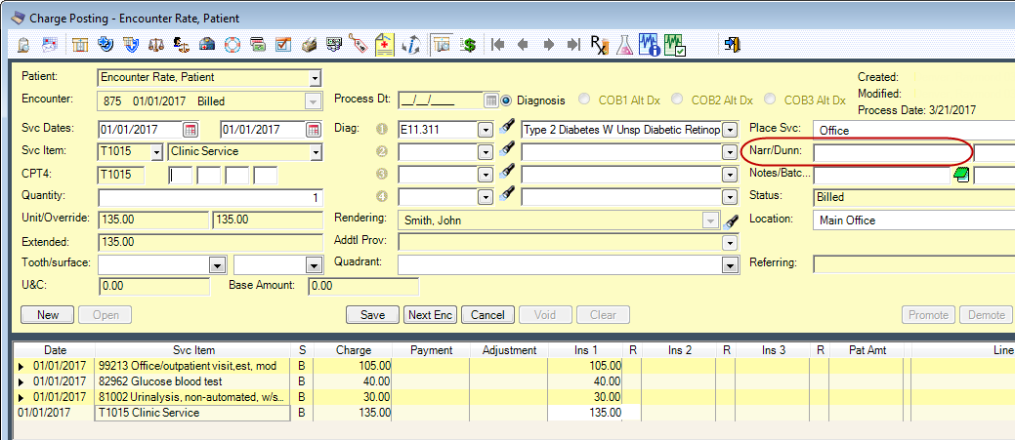Open the Svc Item code T1015 dropdown
This screenshot has width=1015, height=440.
point(155,152)
